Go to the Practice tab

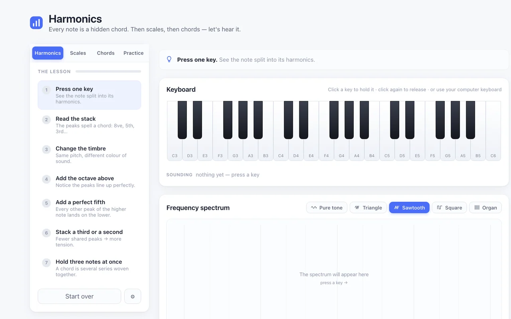(x=133, y=53)
